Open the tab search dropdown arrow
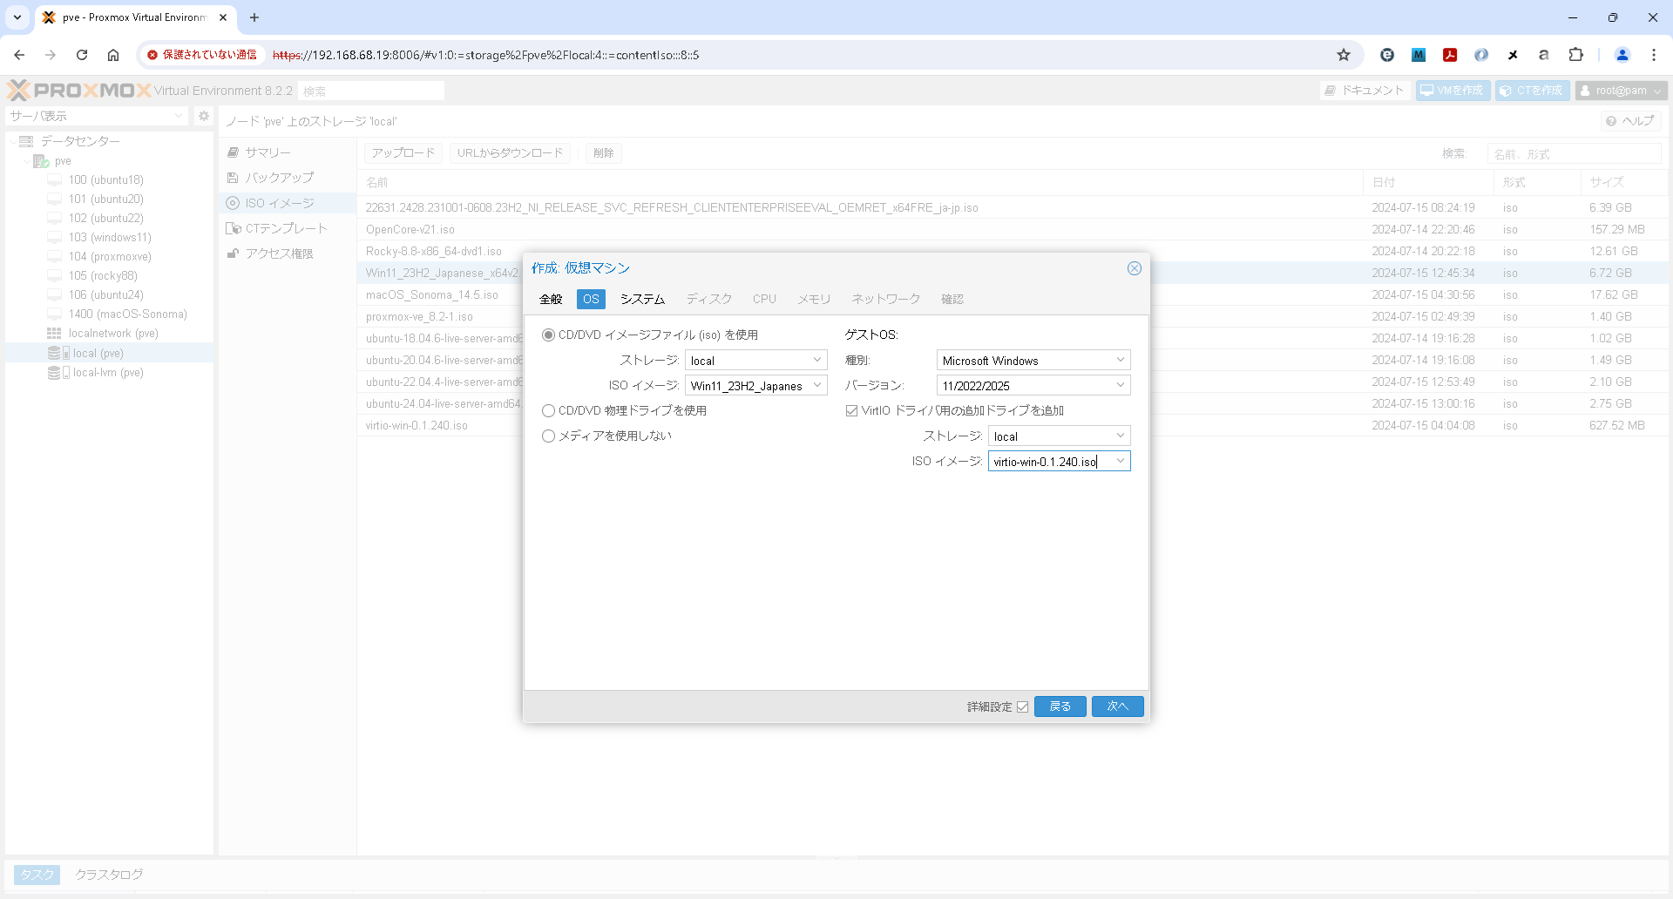 (17, 17)
